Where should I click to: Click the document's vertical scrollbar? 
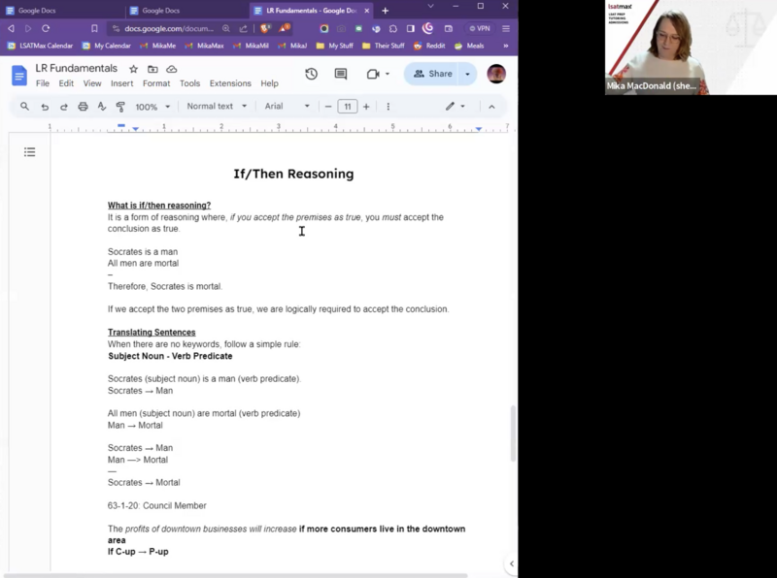point(512,432)
